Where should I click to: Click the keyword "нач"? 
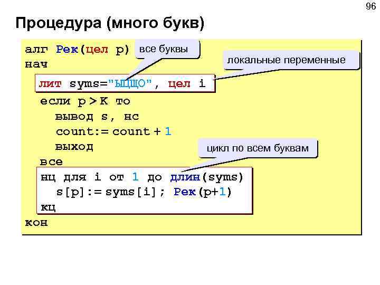pos(36,64)
